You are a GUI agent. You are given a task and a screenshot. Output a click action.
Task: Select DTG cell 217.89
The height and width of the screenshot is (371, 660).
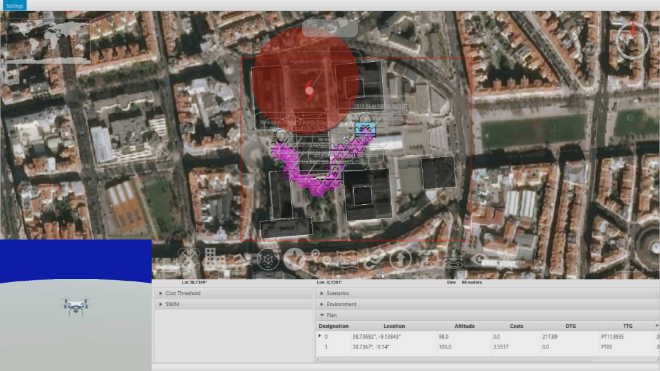coord(570,336)
